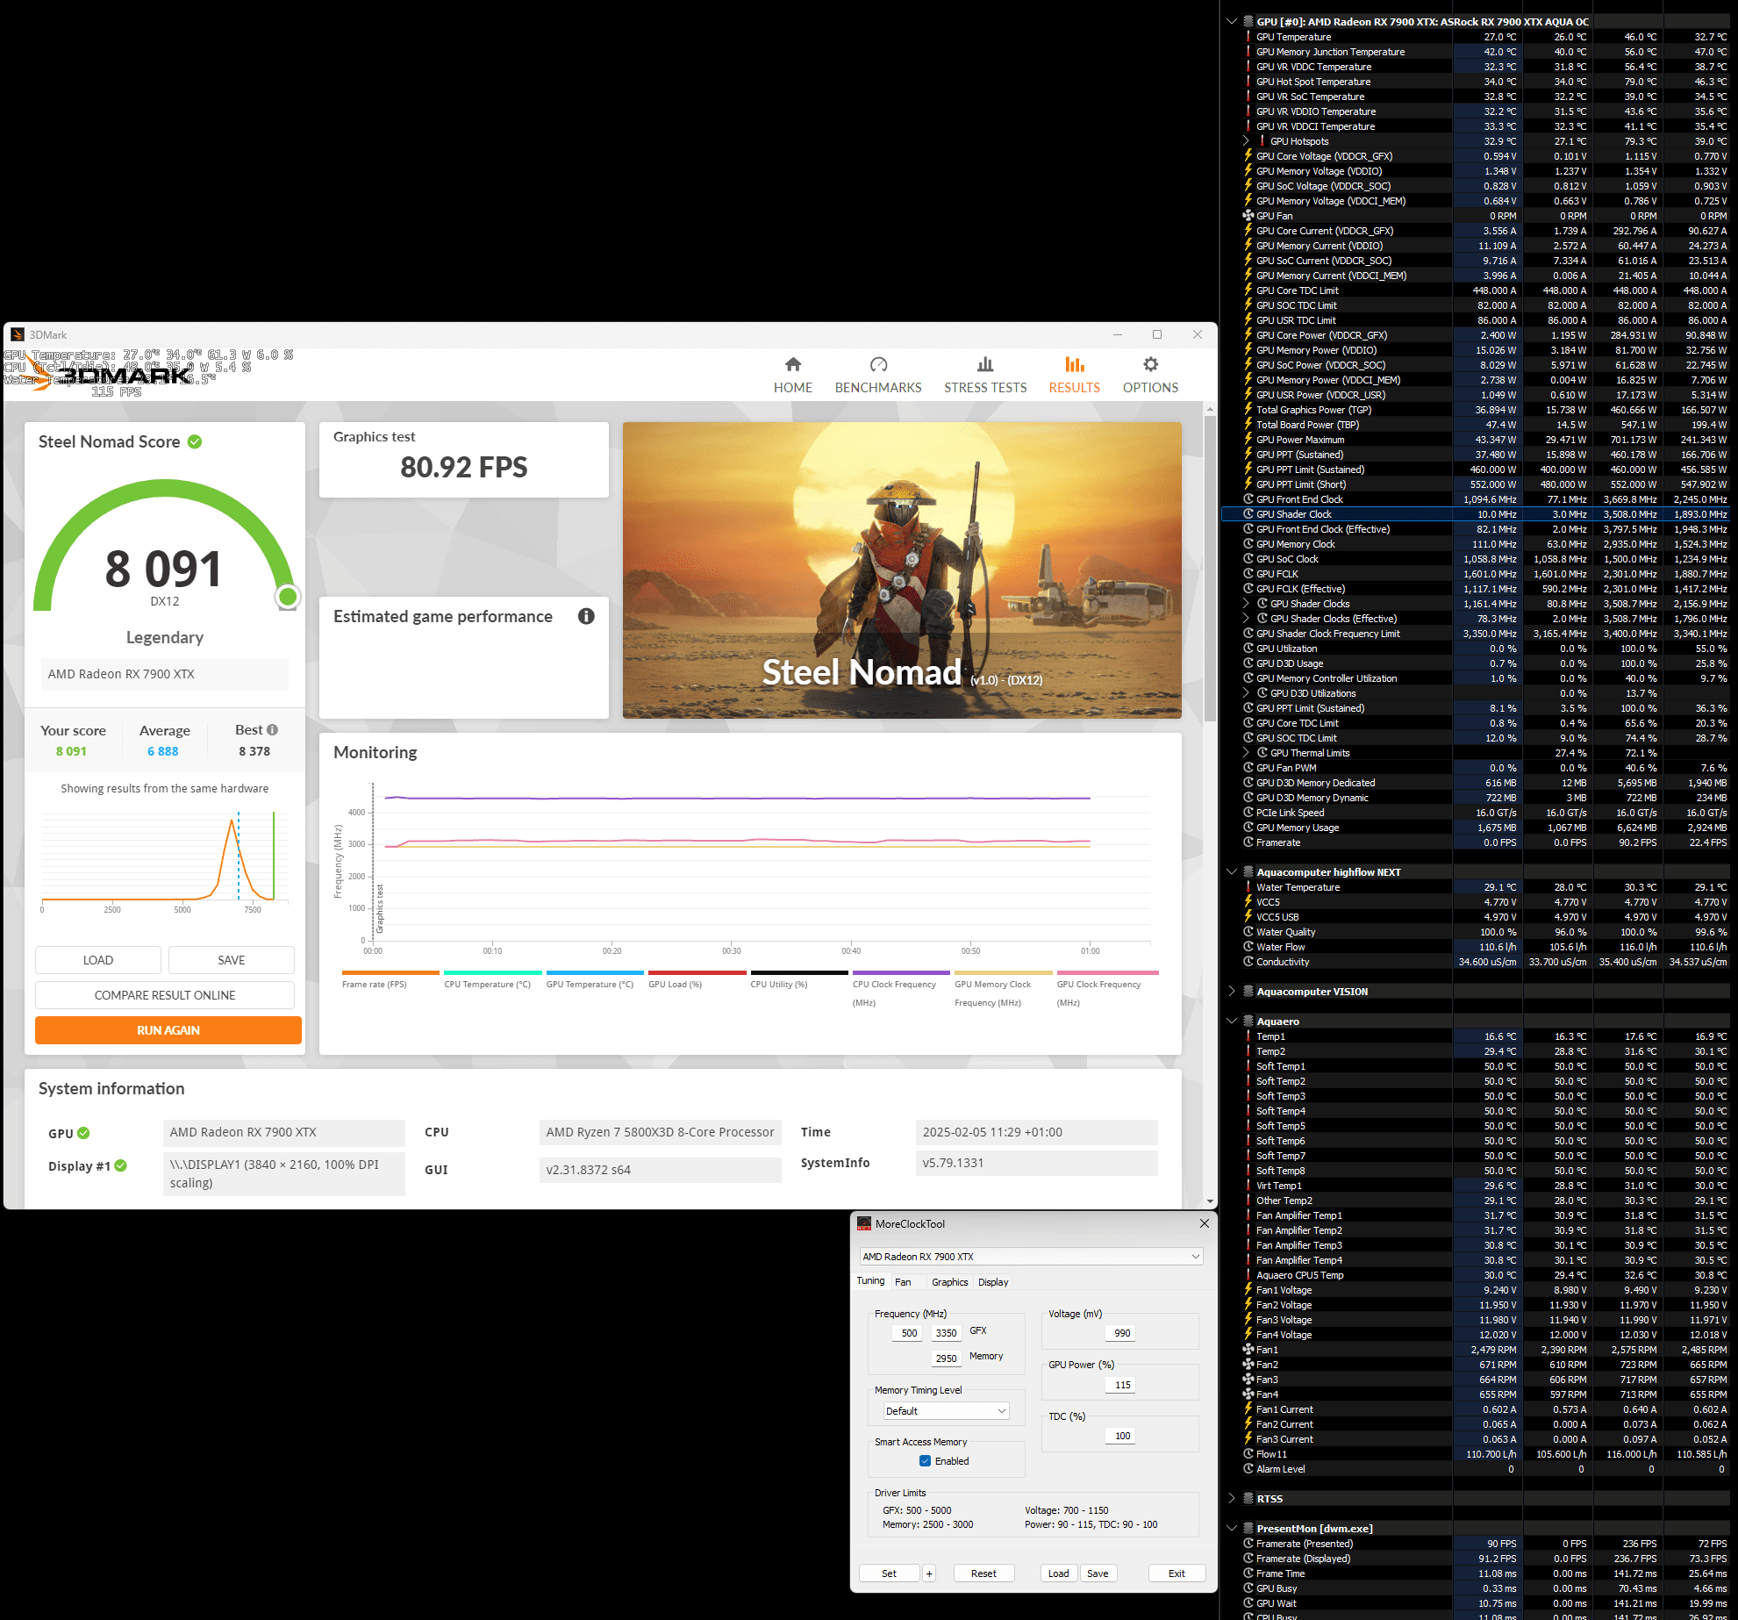Toggle the Smart Access Memory Enabled checkbox

click(925, 1461)
